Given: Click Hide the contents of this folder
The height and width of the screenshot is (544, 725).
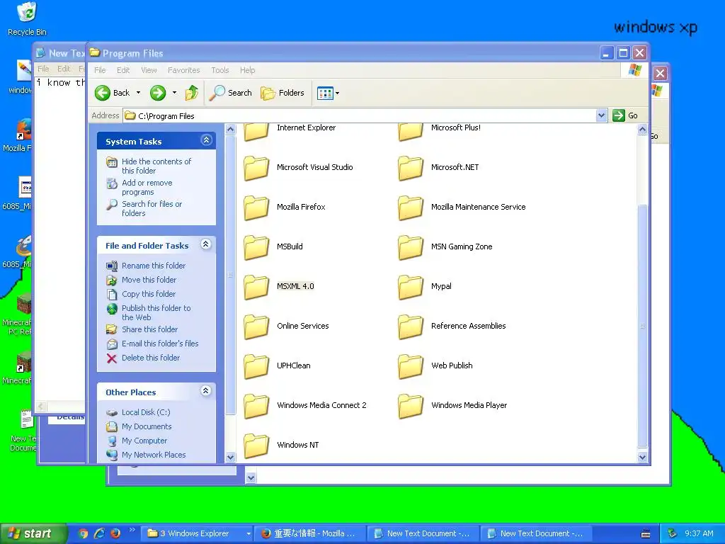Looking at the screenshot, I should tap(156, 166).
